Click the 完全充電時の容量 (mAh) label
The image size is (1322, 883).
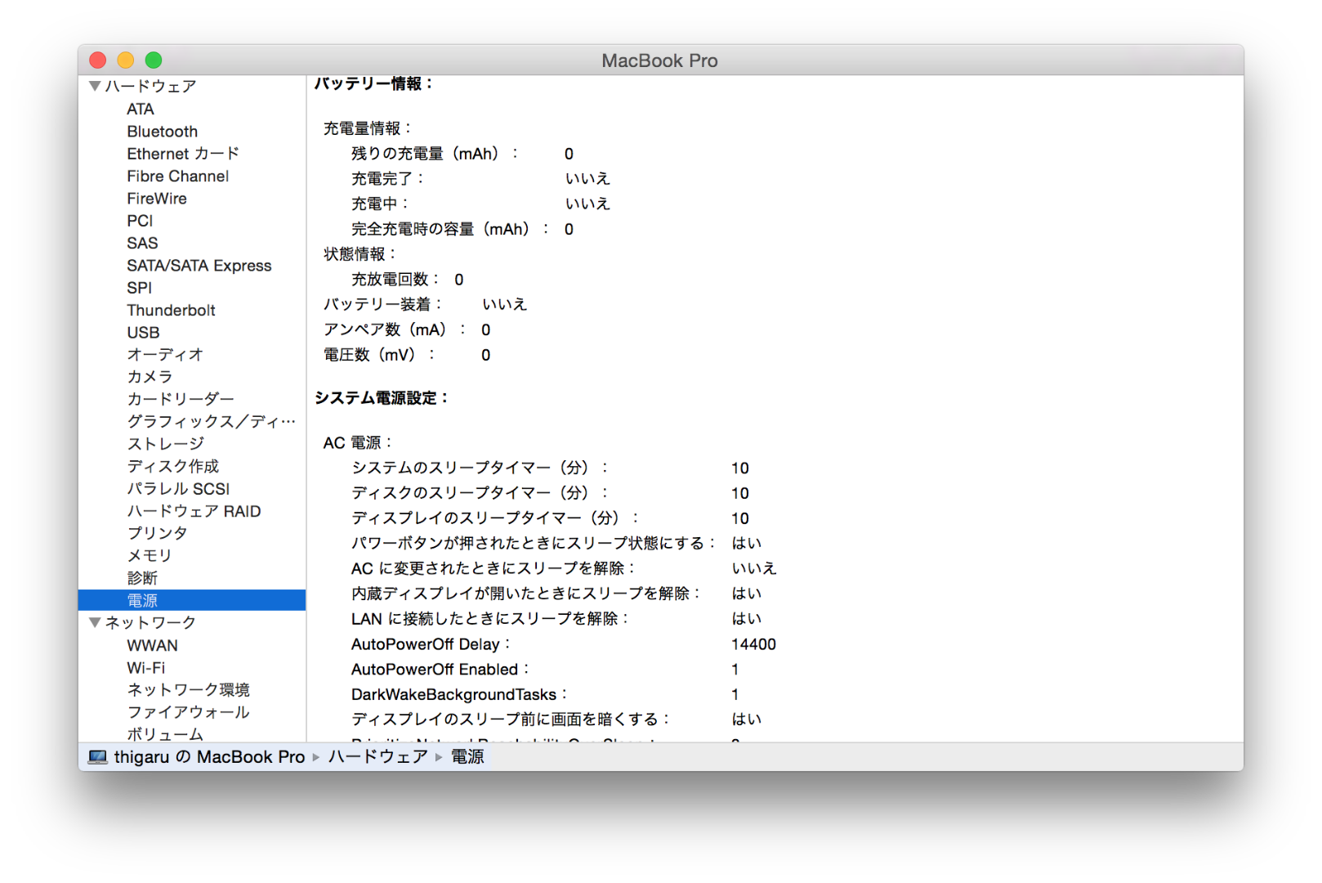450,229
